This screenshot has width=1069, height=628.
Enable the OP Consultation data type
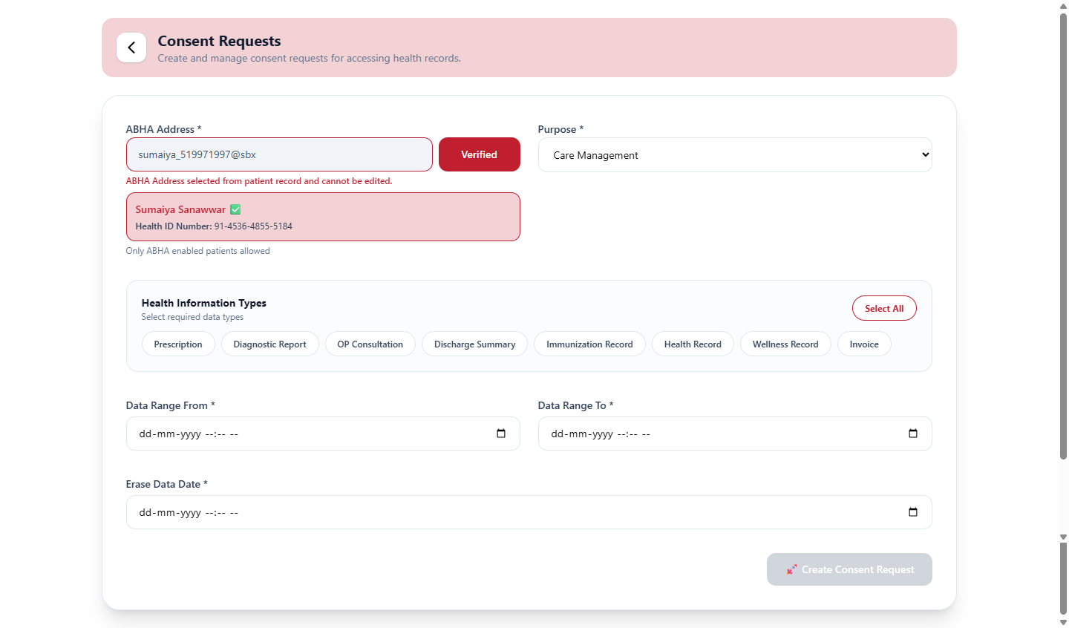tap(370, 344)
